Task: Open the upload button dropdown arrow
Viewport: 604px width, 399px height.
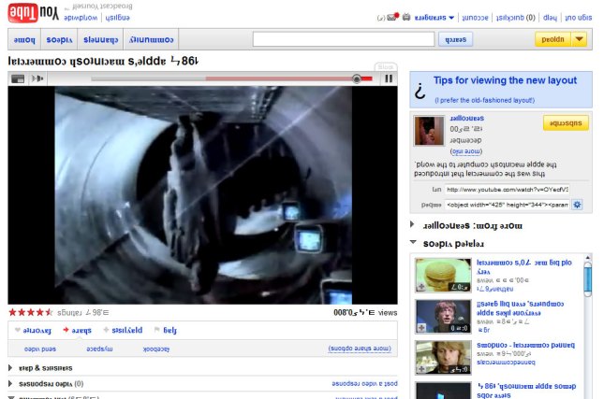Action: click(x=579, y=39)
